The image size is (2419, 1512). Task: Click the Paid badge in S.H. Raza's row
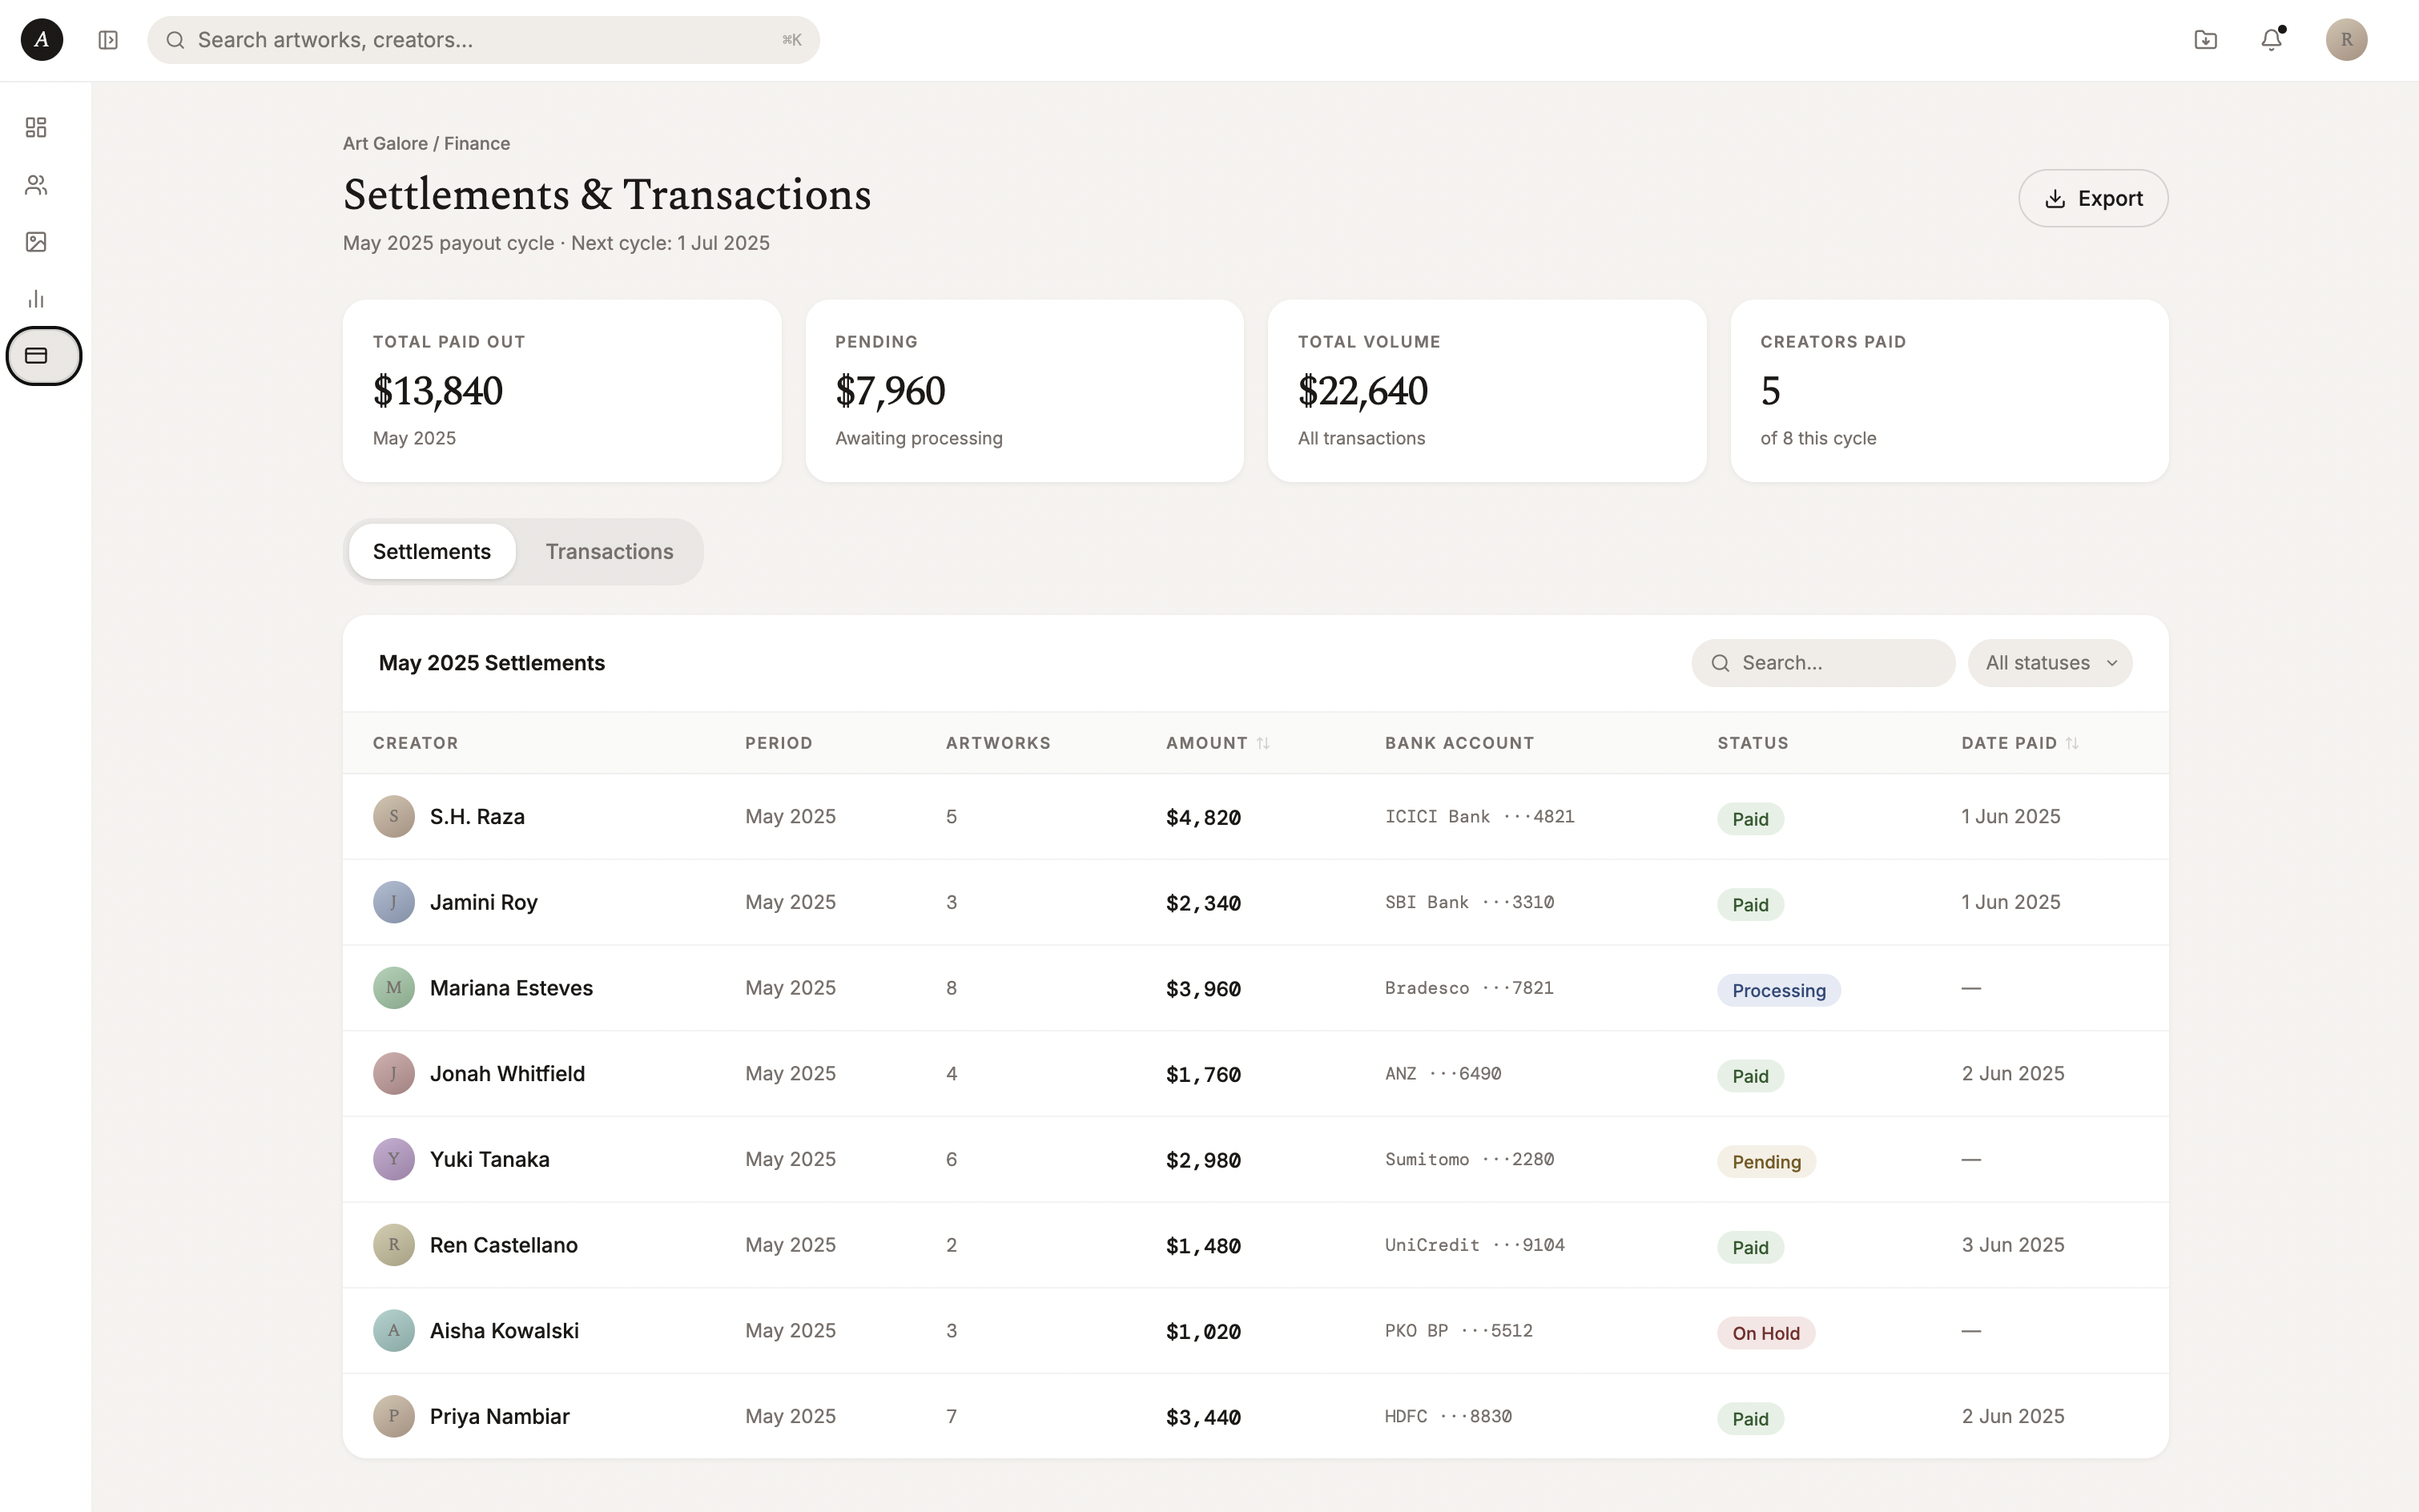tap(1749, 819)
